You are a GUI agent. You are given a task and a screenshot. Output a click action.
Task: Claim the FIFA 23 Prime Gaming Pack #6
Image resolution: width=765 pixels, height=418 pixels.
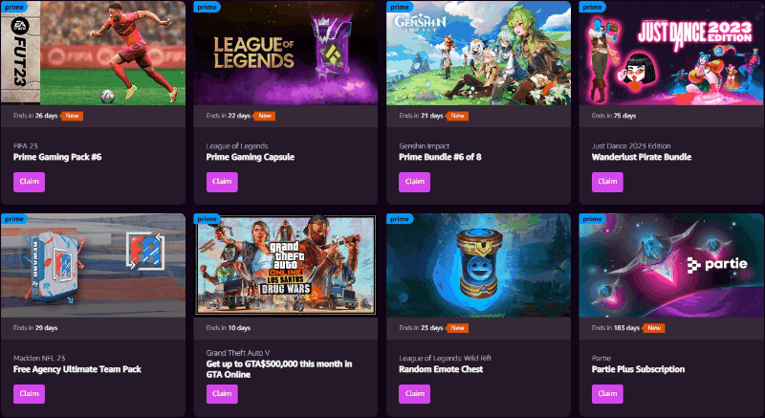click(29, 182)
